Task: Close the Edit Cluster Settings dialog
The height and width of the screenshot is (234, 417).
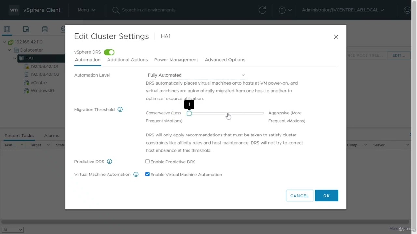Action: tap(336, 37)
